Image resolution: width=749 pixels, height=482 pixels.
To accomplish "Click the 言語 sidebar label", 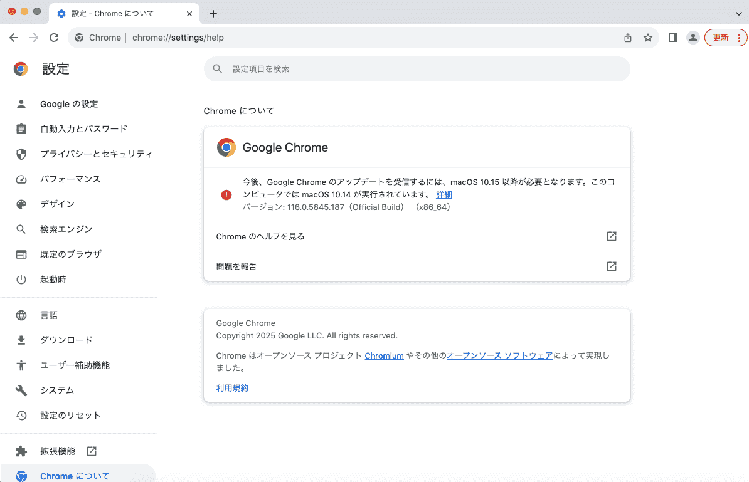I will [x=49, y=315].
